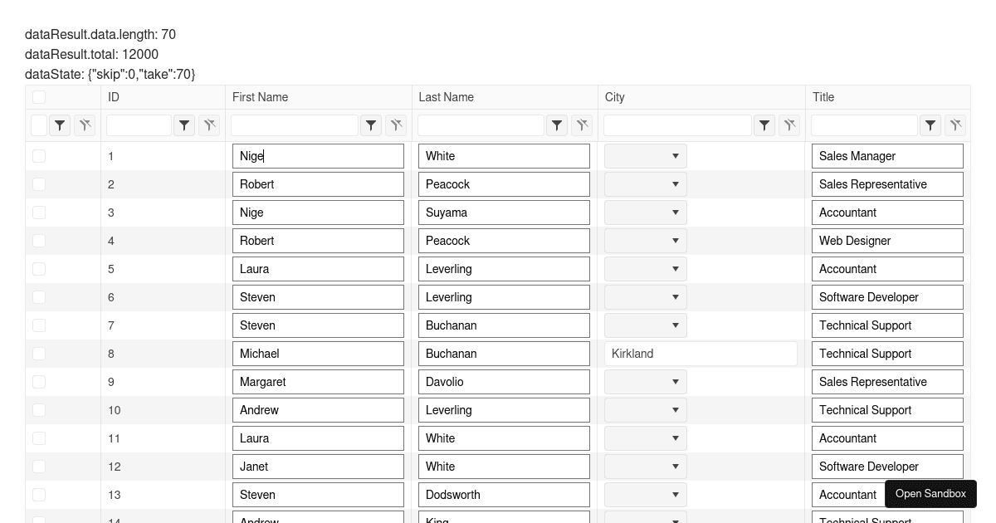Viewport: 996px width, 523px height.
Task: Clear the Last Name column filter
Action: click(x=583, y=125)
